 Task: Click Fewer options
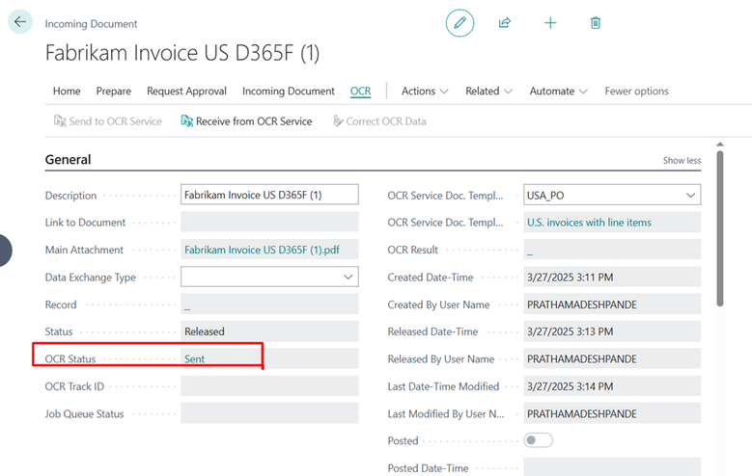pos(636,91)
